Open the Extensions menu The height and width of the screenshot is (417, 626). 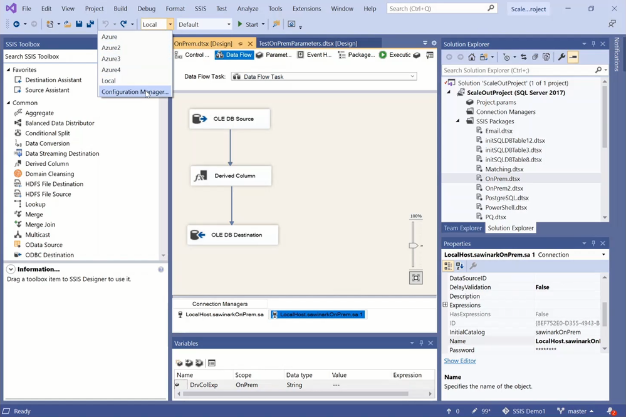[x=306, y=8]
